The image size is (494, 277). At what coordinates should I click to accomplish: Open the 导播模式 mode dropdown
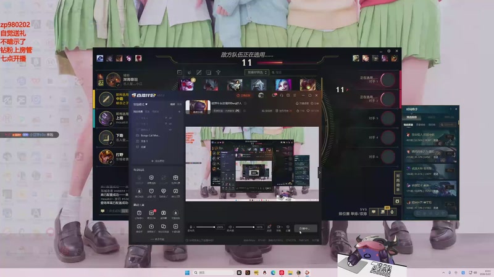[141, 104]
